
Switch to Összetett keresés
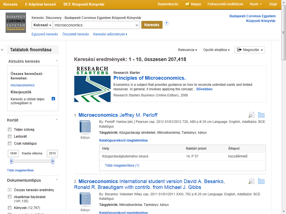(76, 34)
